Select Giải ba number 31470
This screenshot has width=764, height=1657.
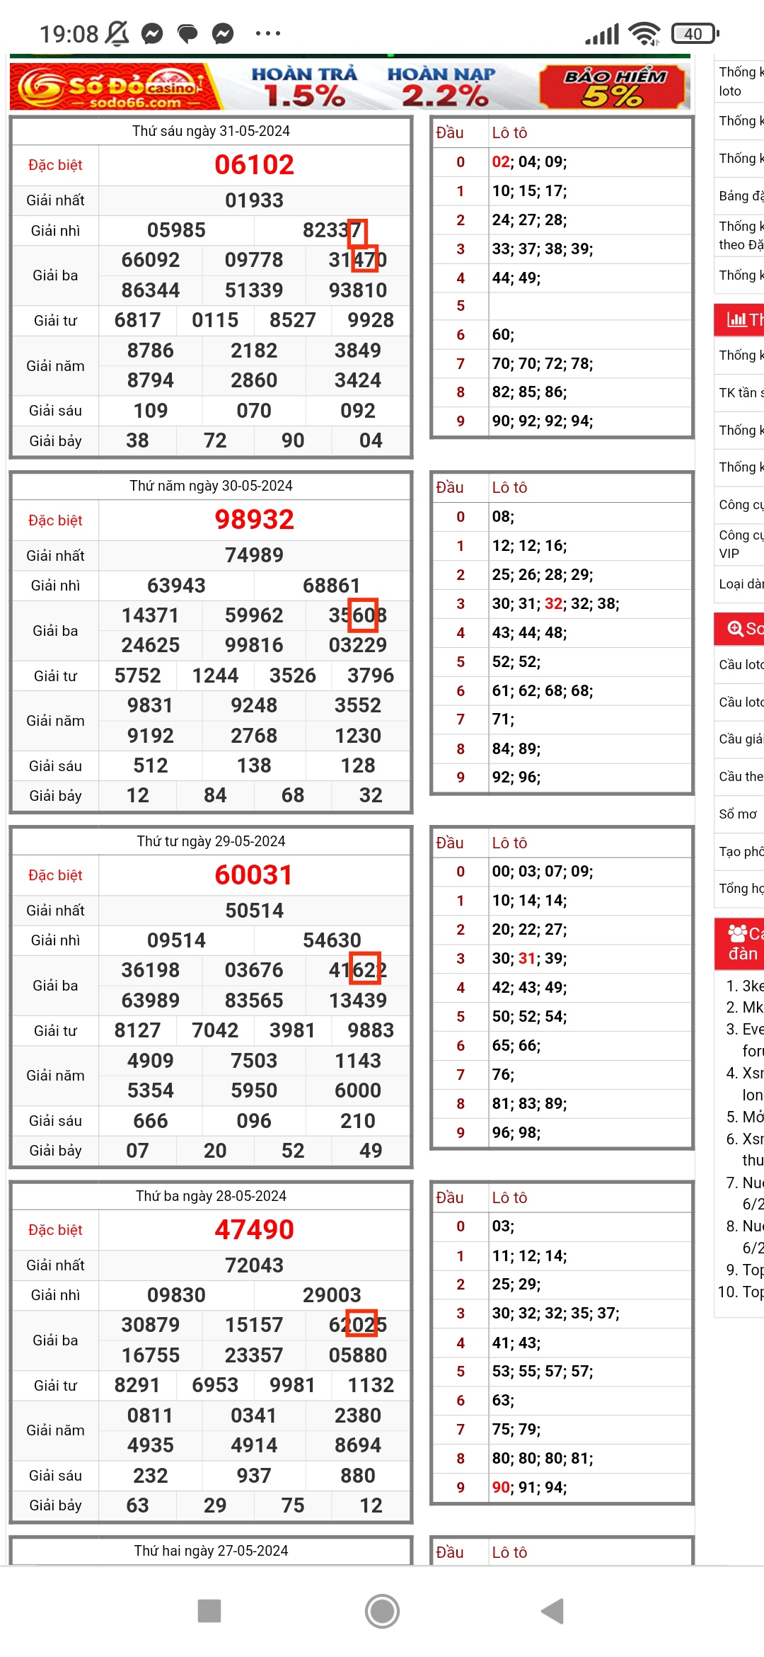[358, 260]
